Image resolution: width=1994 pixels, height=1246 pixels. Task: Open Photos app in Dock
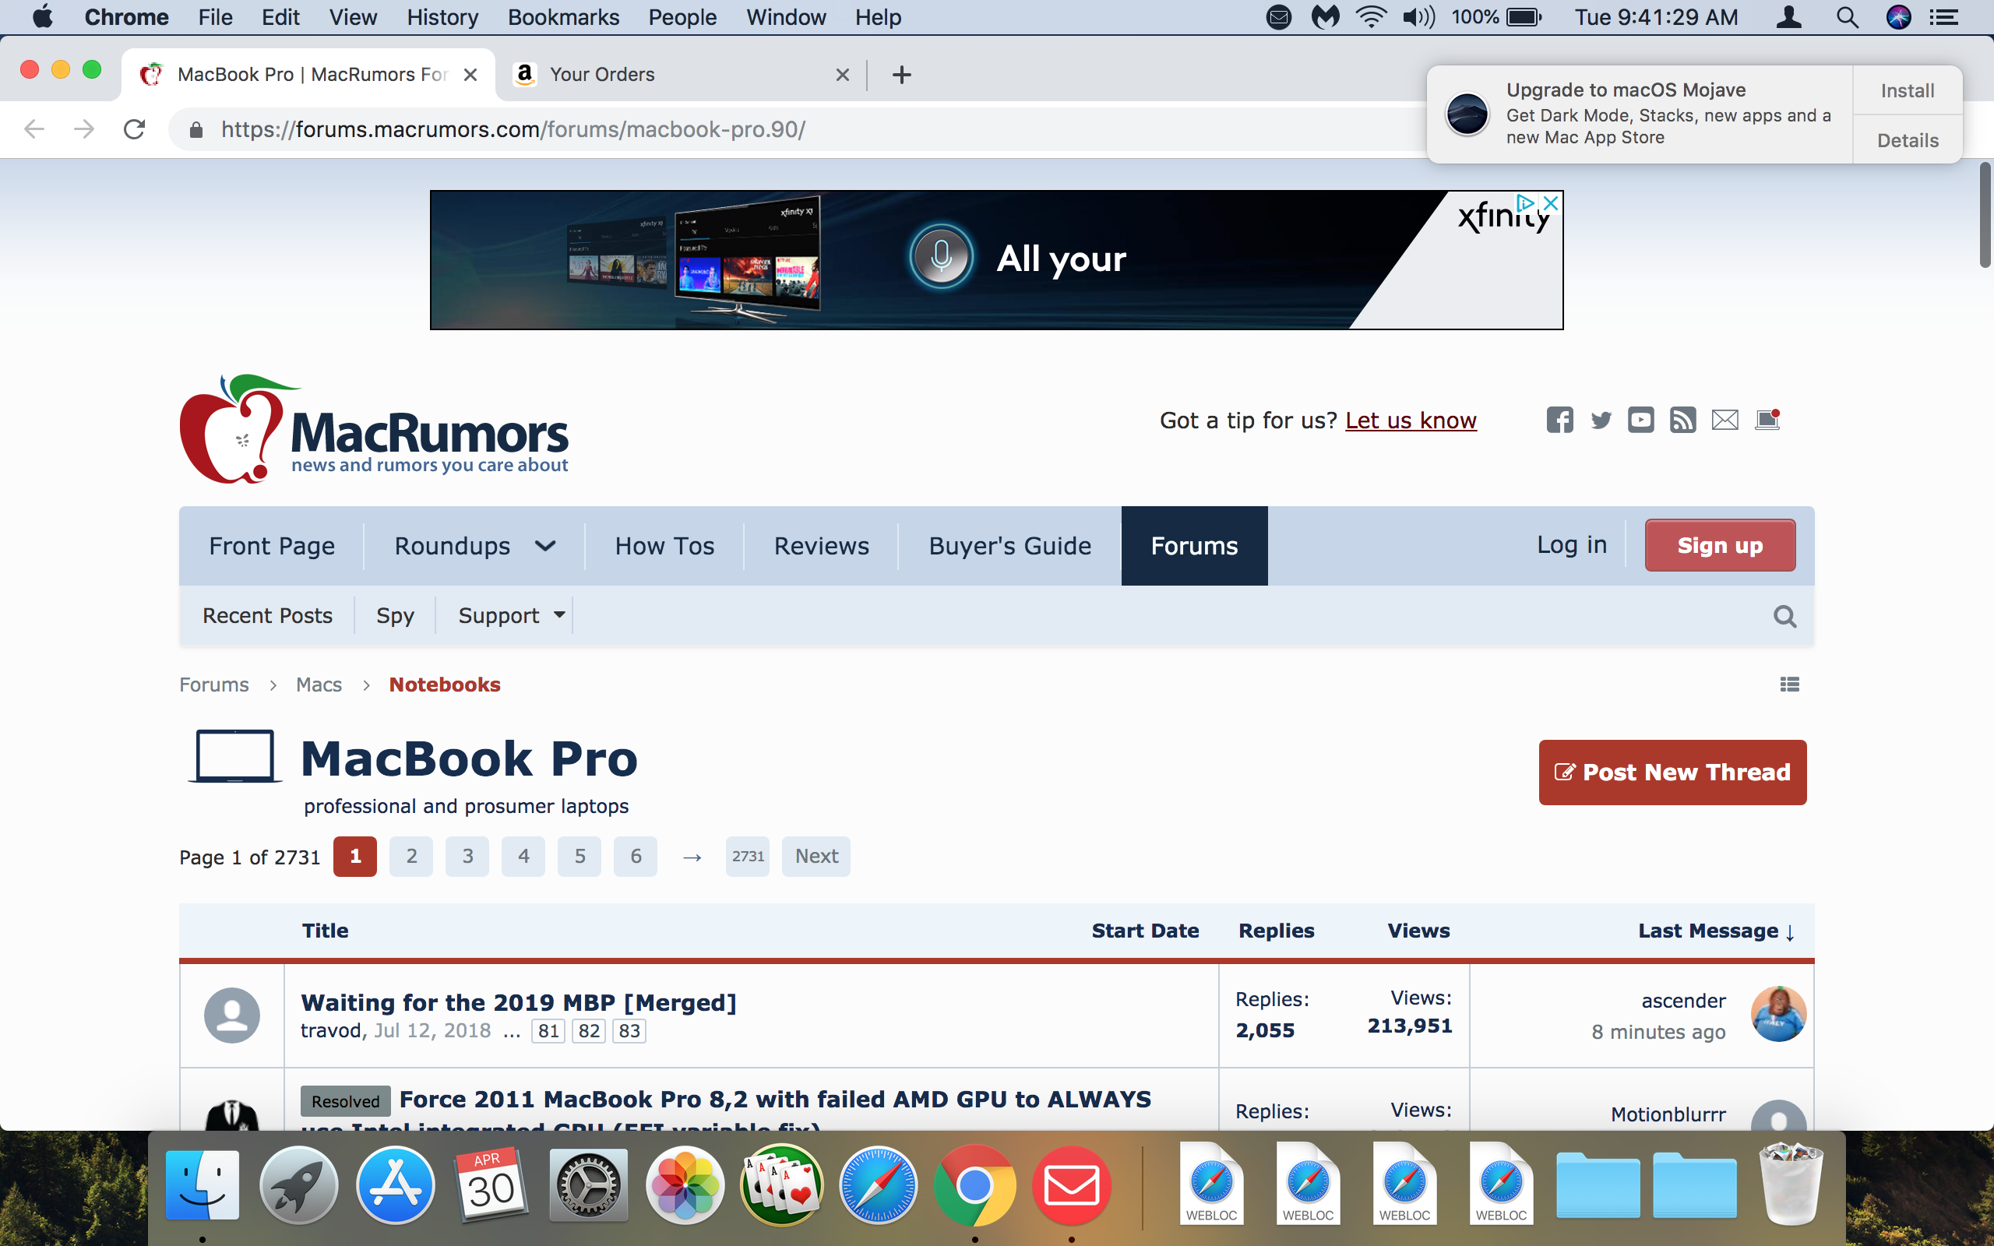[x=685, y=1187]
